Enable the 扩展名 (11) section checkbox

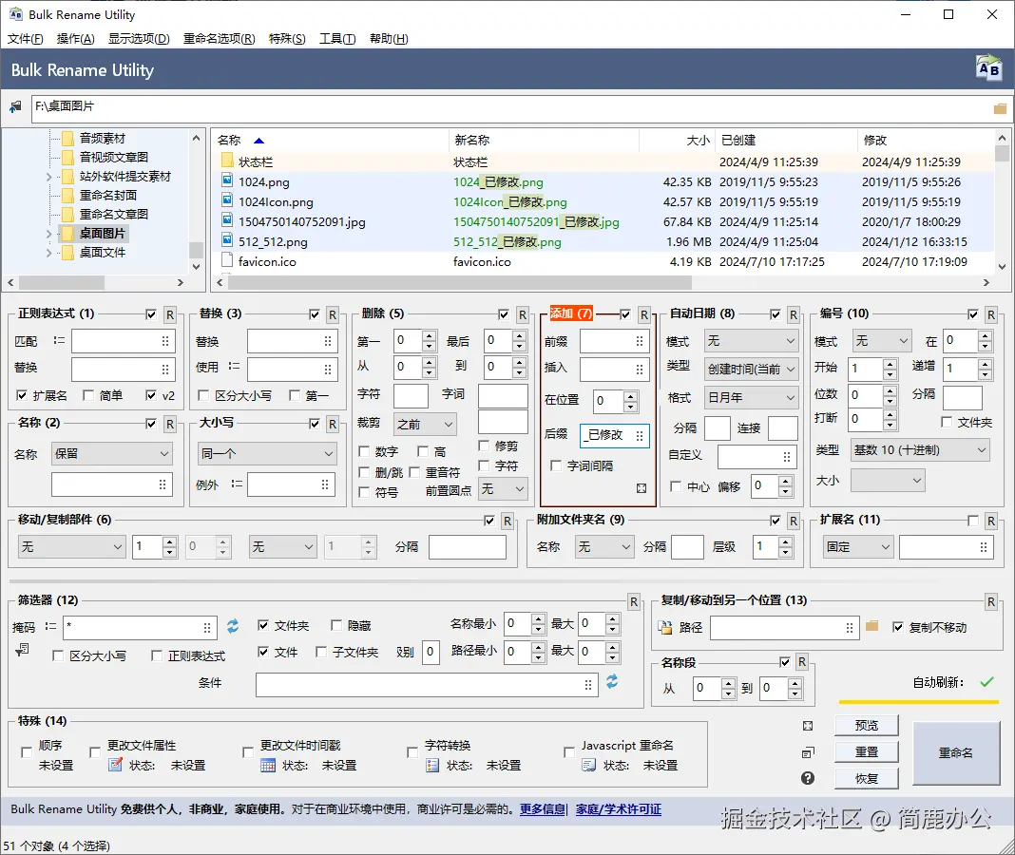point(972,521)
